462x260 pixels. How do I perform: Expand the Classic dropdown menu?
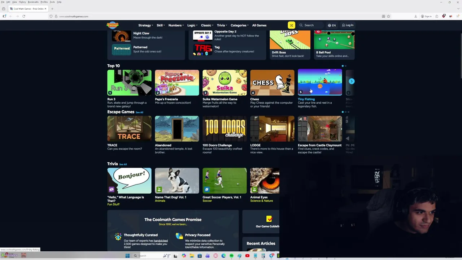pyautogui.click(x=207, y=25)
